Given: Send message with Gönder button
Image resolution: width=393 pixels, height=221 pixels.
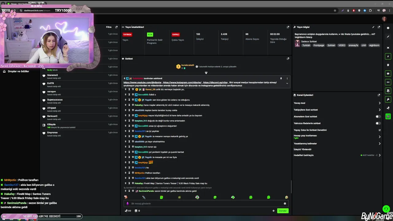Looking at the screenshot, I should pos(283,211).
